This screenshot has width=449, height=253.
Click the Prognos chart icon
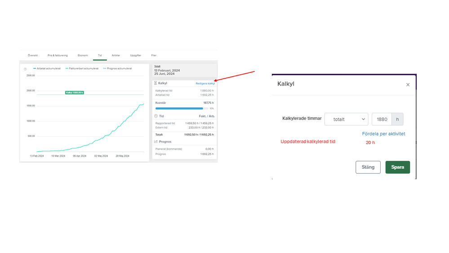point(156,141)
